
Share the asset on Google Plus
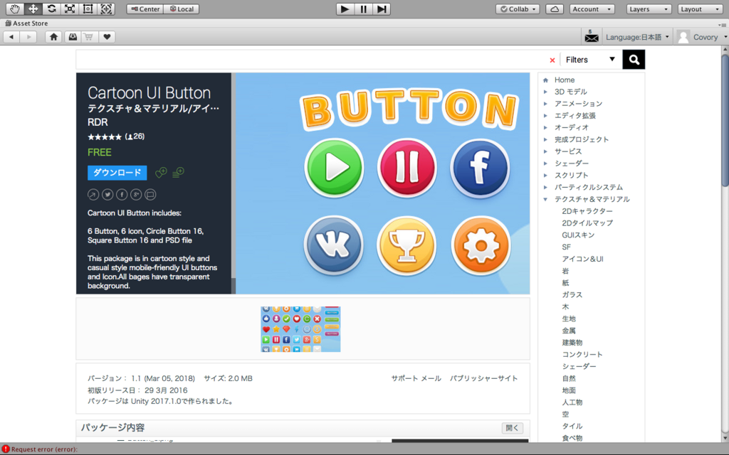[136, 195]
